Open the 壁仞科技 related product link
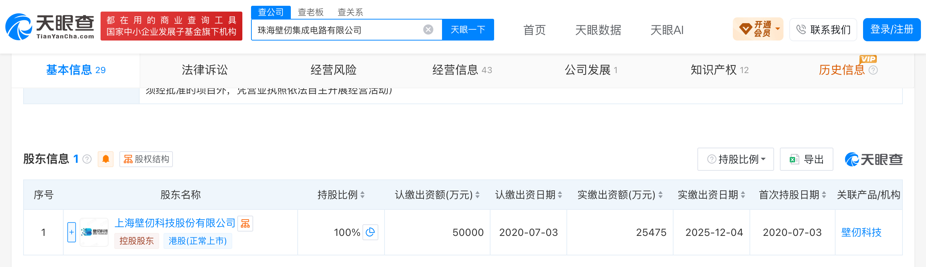Viewport: 926px width, 267px height. tap(861, 232)
